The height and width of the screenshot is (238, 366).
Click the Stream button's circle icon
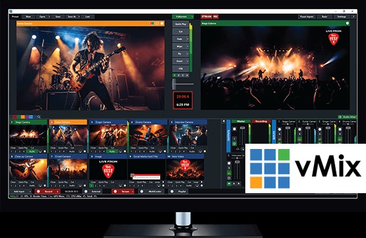pos(115,192)
